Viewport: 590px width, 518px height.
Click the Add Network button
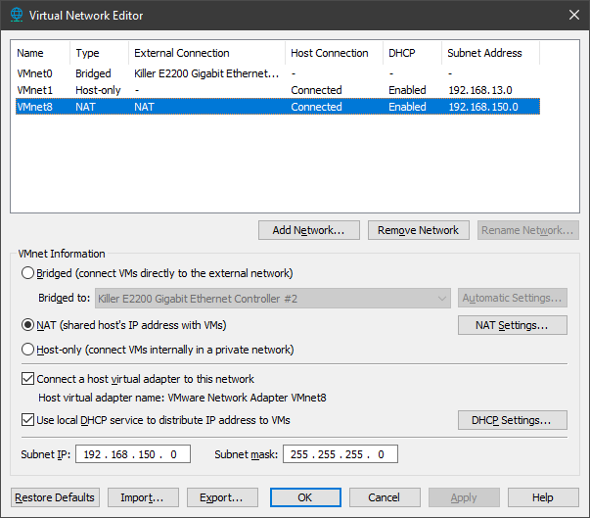click(x=309, y=230)
